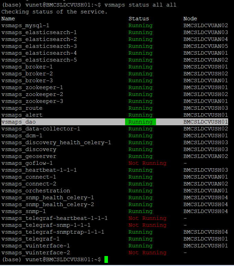
Task: Click vsmaps_snmp_health_celery-2 entry
Action: (x=48, y=204)
